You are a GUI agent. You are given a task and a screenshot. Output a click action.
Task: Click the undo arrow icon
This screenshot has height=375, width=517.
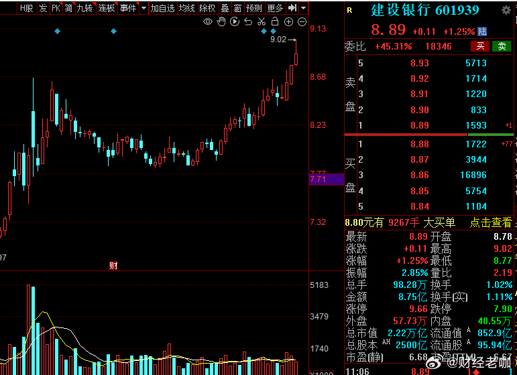tap(248, 22)
